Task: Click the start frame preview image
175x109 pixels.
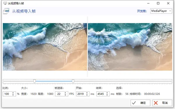Action: (x=45, y=47)
